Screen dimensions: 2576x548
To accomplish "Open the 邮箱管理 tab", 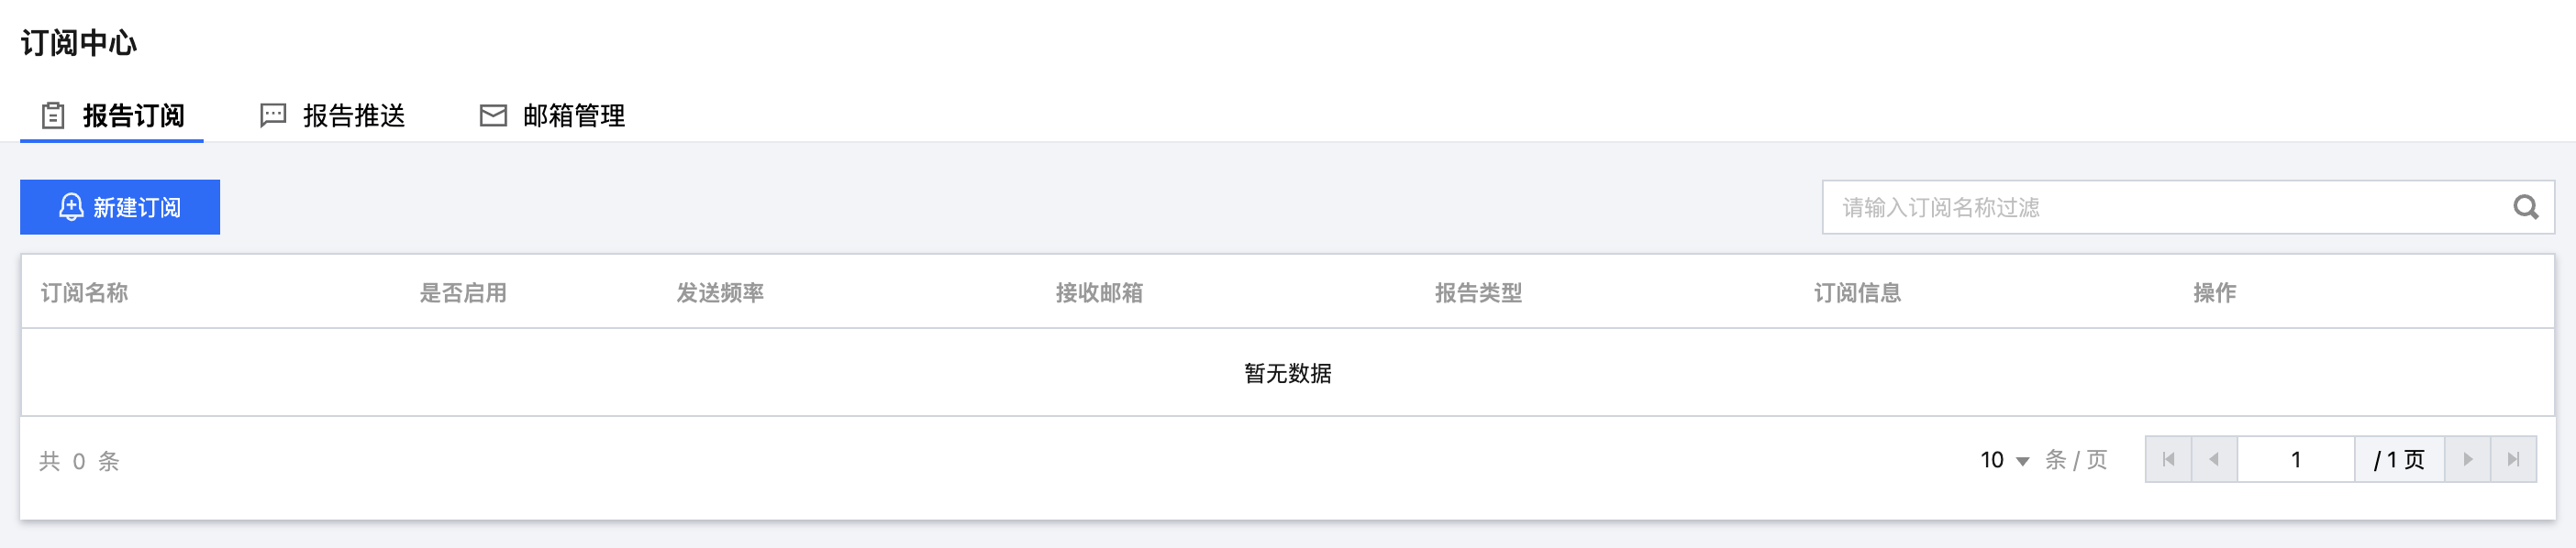I will (x=573, y=115).
